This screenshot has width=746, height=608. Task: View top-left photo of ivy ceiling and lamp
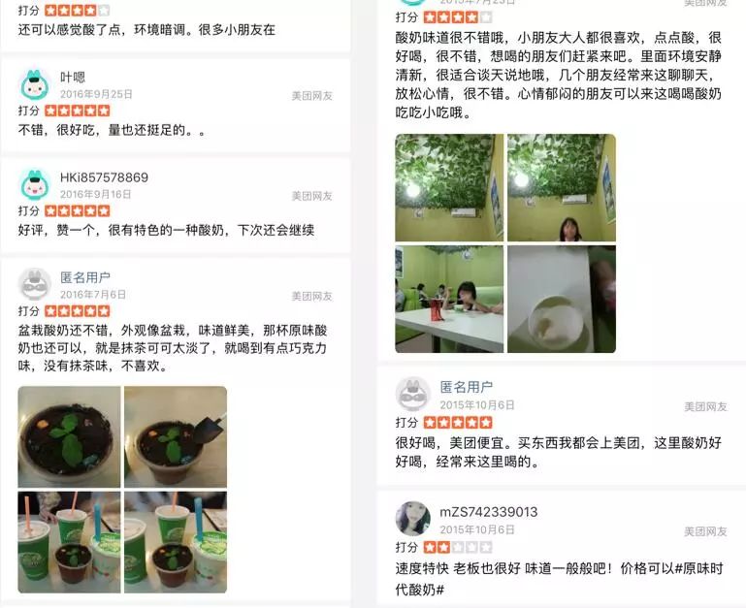449,187
